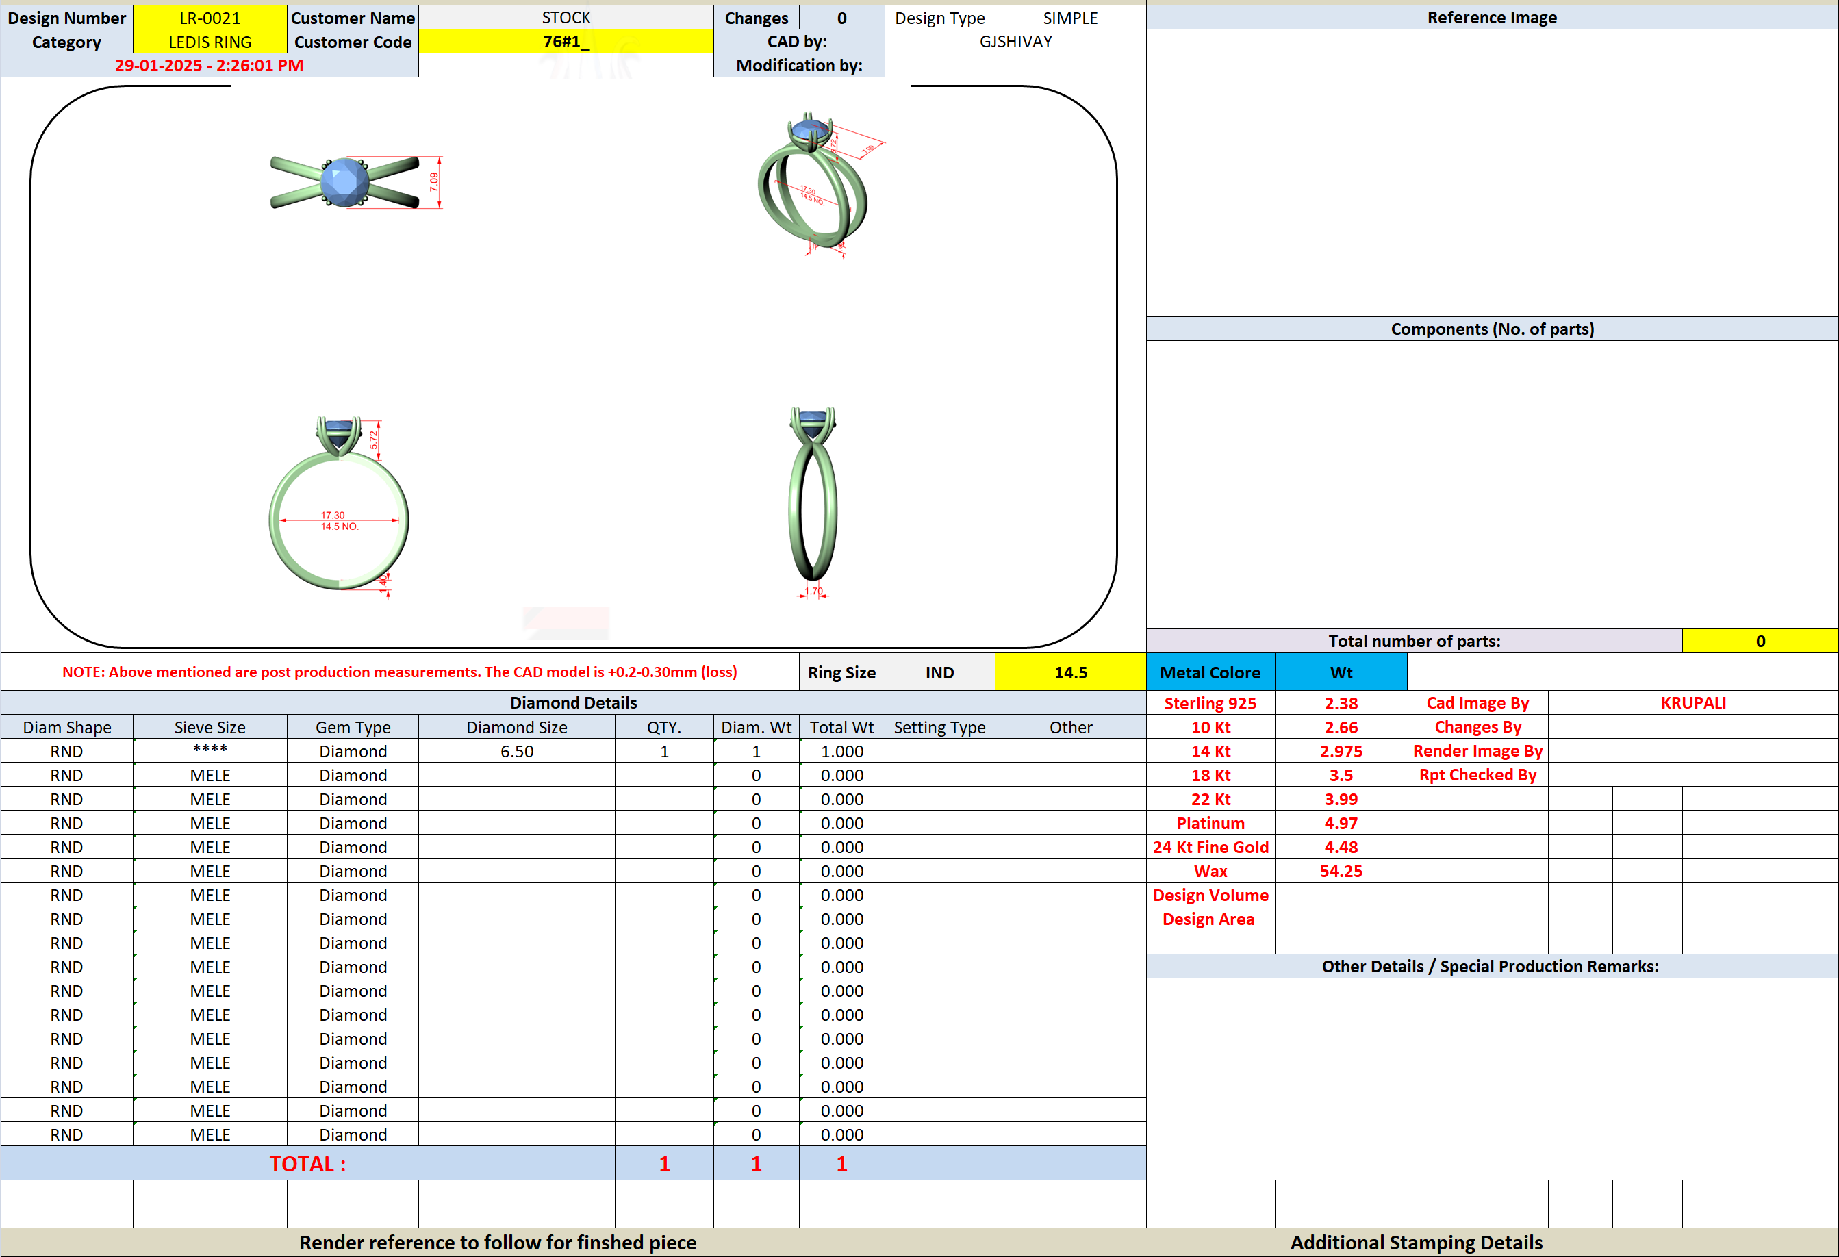Select the Render Image By label
This screenshot has height=1257, width=1839.
tap(1477, 751)
